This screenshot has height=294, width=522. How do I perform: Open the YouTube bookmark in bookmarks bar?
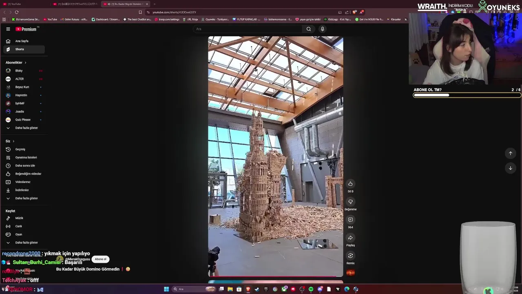pyautogui.click(x=50, y=19)
